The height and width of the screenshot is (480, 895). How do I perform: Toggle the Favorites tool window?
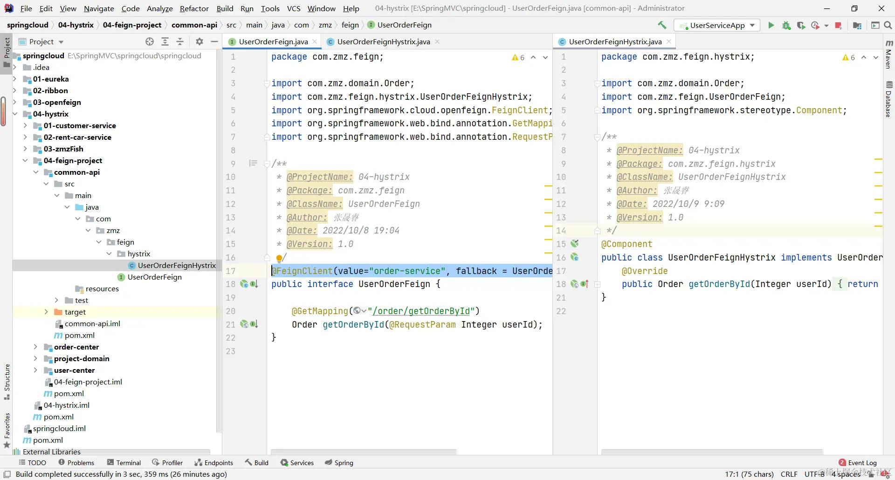pyautogui.click(x=7, y=431)
